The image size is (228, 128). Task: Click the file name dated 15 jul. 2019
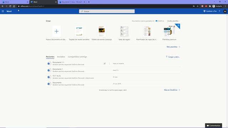[57, 83]
